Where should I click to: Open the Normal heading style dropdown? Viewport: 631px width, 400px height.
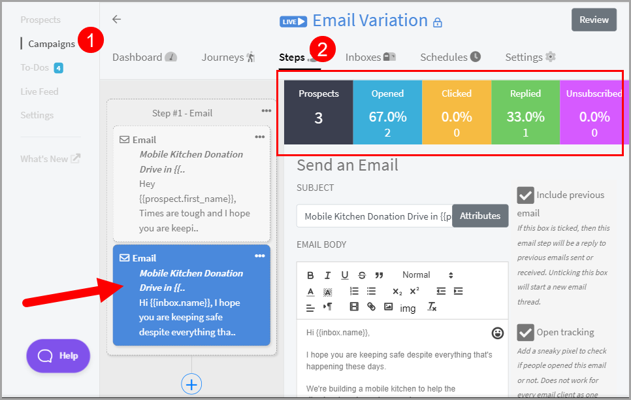click(x=427, y=275)
